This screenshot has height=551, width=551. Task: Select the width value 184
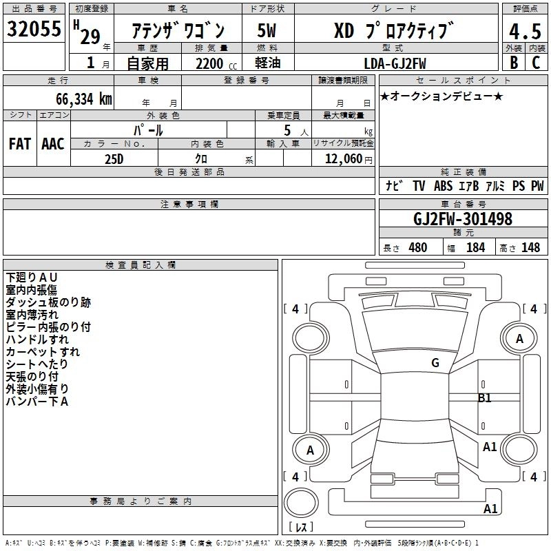pos(475,248)
